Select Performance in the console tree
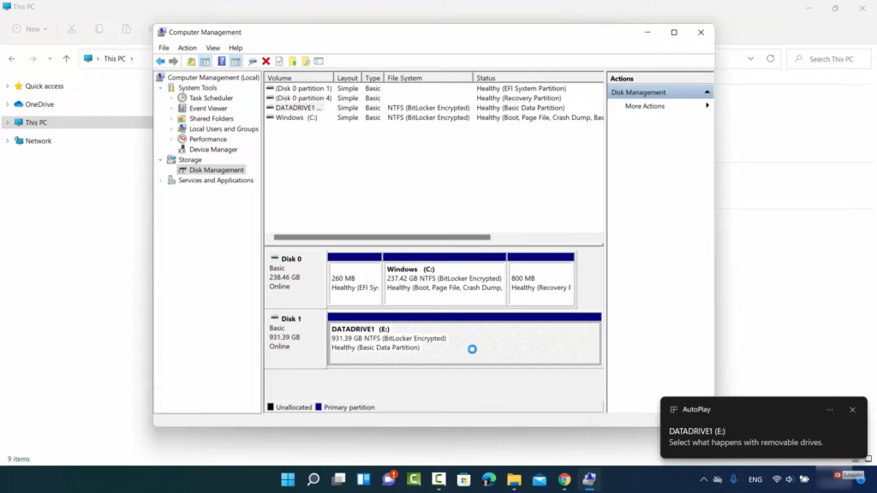 [207, 140]
